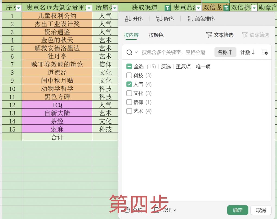Click active filter icon on 获取渠道 column

tap(168, 8)
